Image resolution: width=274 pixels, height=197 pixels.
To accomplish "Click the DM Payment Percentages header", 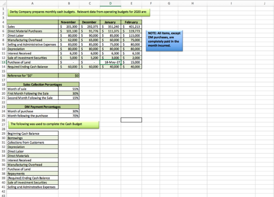I will 43,107.
